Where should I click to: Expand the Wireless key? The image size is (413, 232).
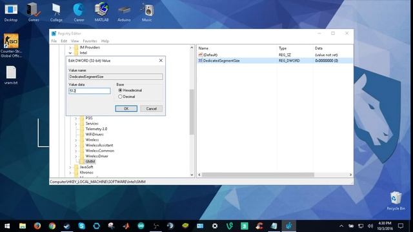click(76, 140)
